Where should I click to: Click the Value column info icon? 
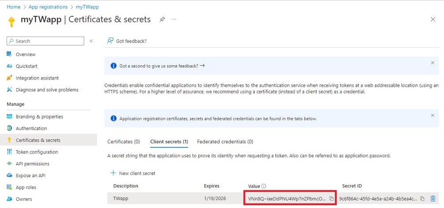coord(264,186)
